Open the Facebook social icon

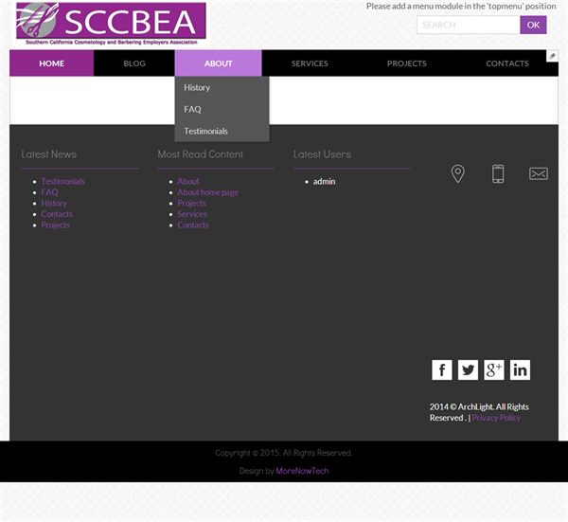coord(442,369)
